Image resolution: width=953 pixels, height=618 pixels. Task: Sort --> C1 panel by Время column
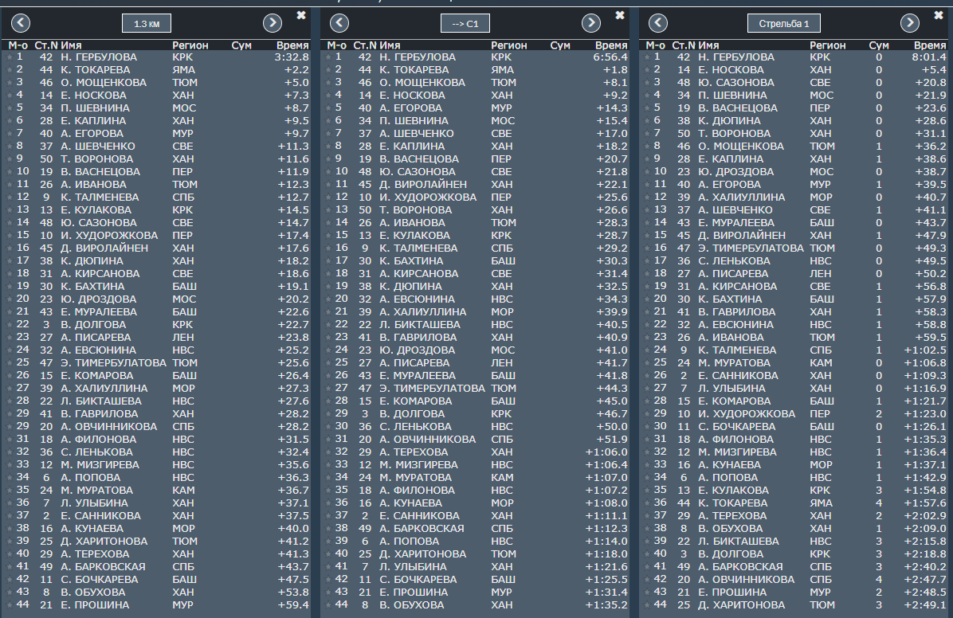tap(611, 45)
